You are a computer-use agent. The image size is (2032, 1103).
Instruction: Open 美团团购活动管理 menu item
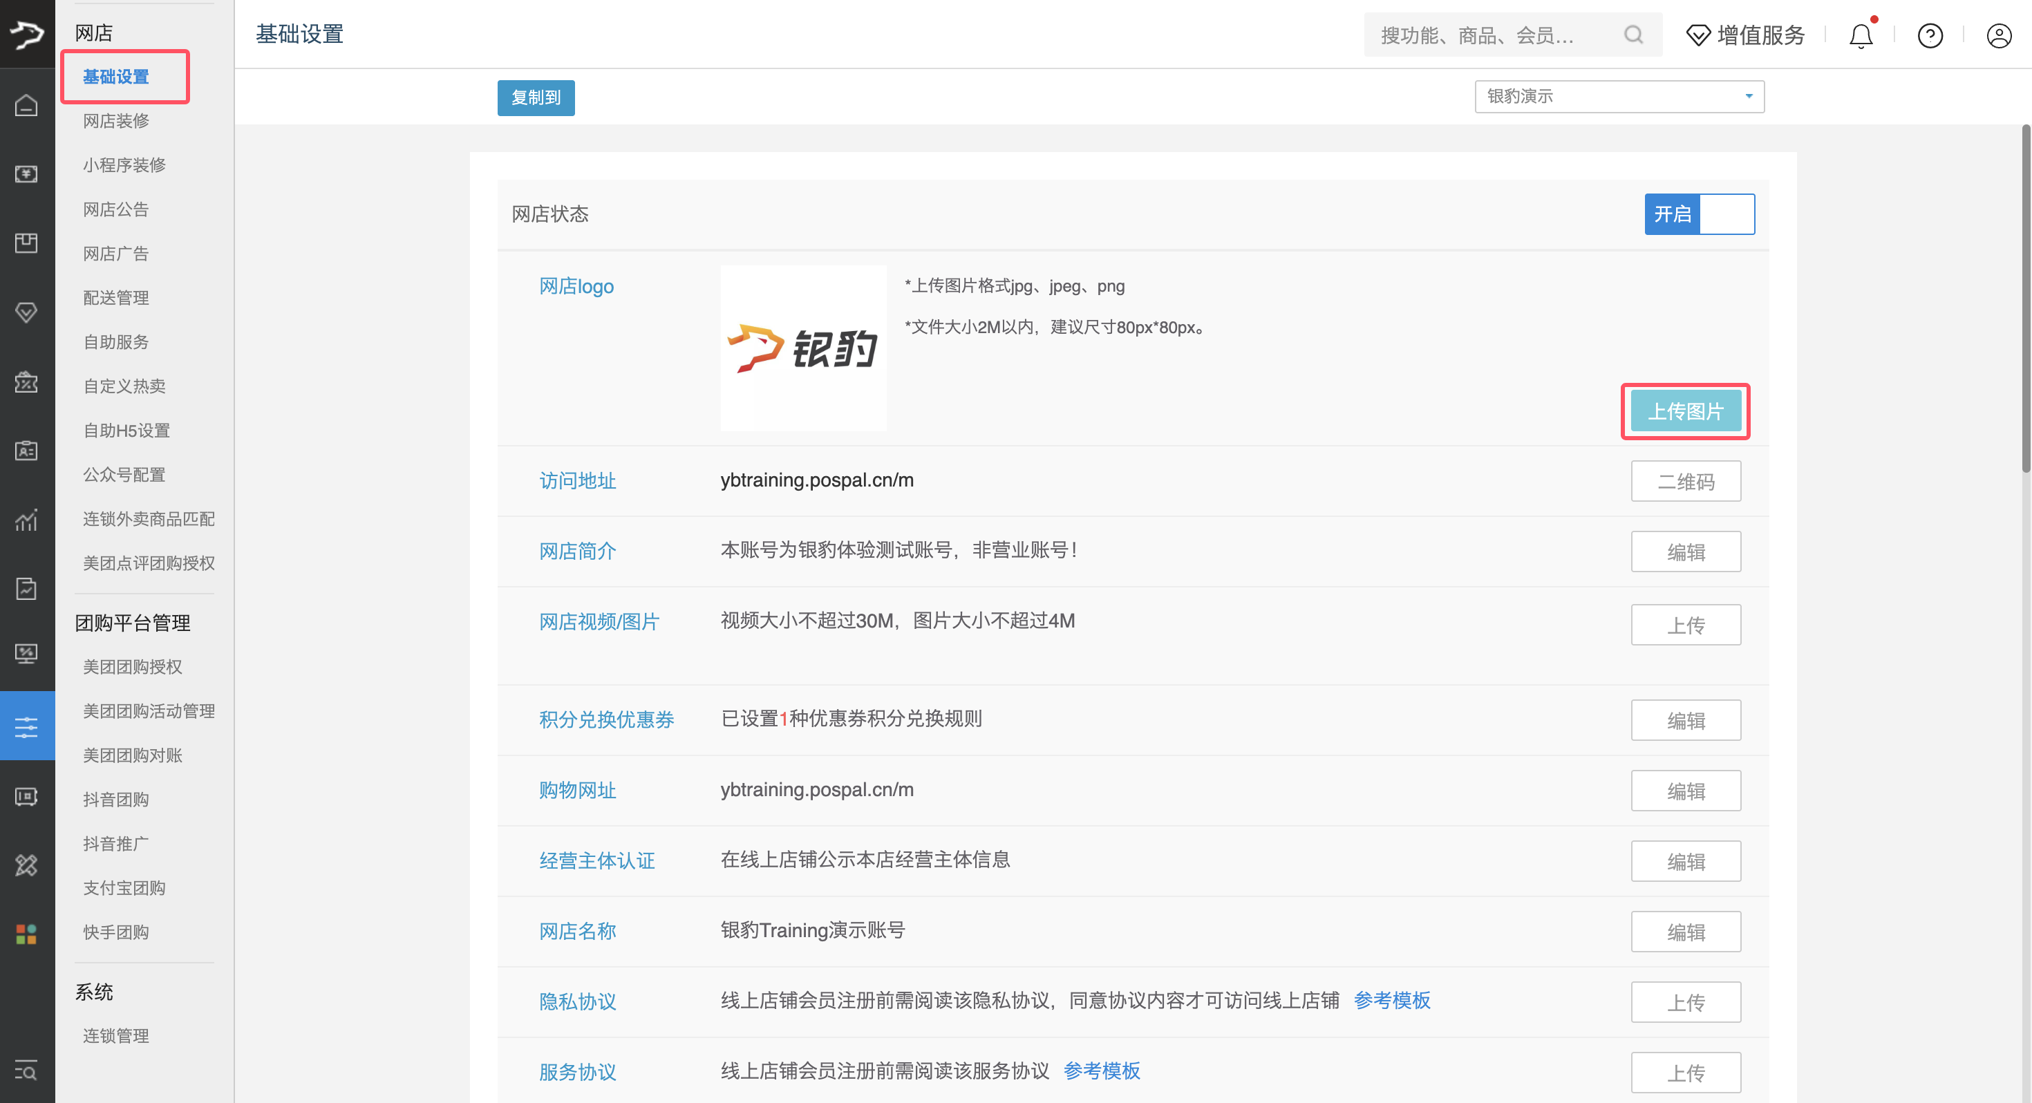pyautogui.click(x=149, y=711)
